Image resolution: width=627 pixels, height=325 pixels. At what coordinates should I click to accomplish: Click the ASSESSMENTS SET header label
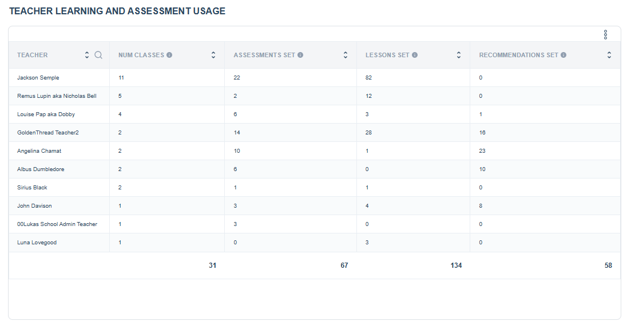(264, 55)
